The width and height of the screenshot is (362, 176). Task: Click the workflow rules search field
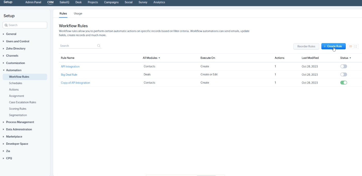[77, 46]
